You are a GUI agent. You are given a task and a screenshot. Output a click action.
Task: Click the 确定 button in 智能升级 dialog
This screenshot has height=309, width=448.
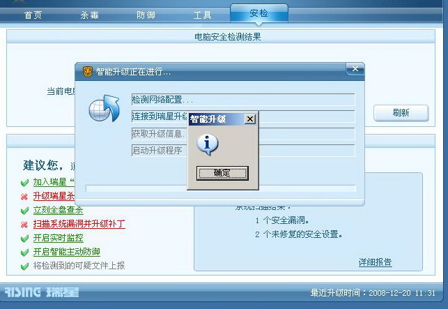222,173
